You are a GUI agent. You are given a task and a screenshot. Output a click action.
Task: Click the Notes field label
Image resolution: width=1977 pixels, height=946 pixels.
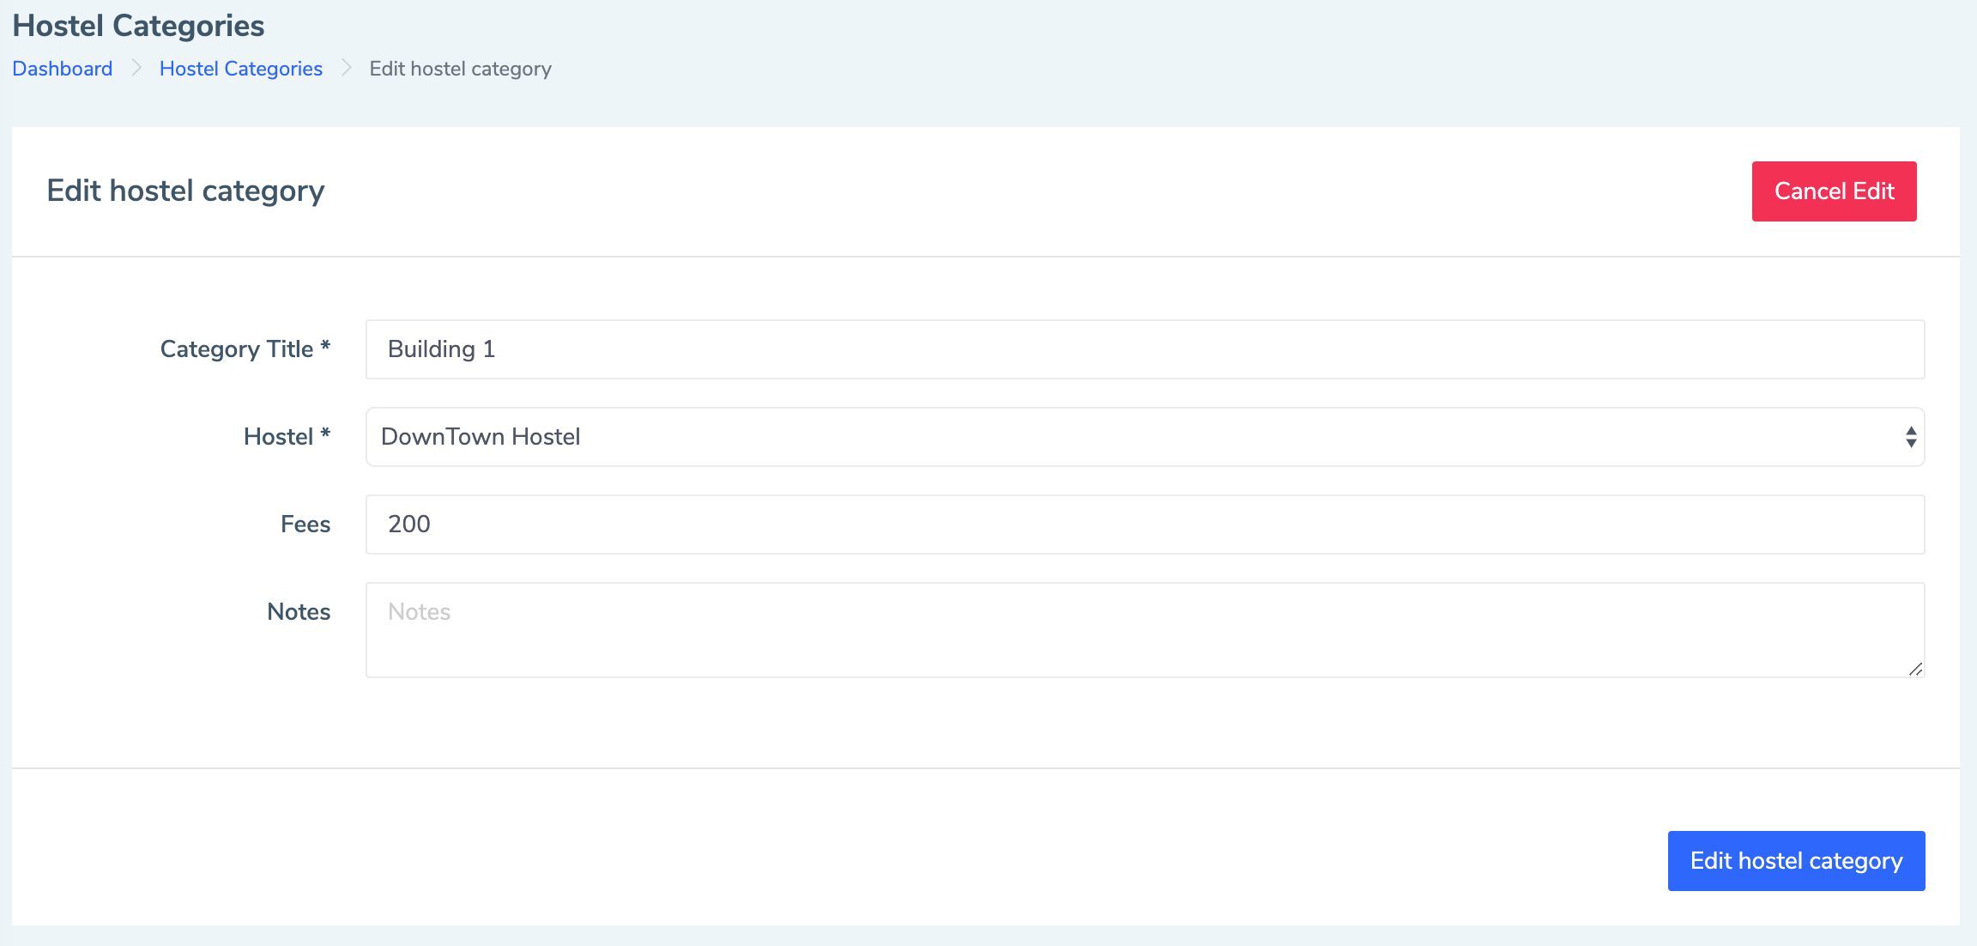(298, 612)
